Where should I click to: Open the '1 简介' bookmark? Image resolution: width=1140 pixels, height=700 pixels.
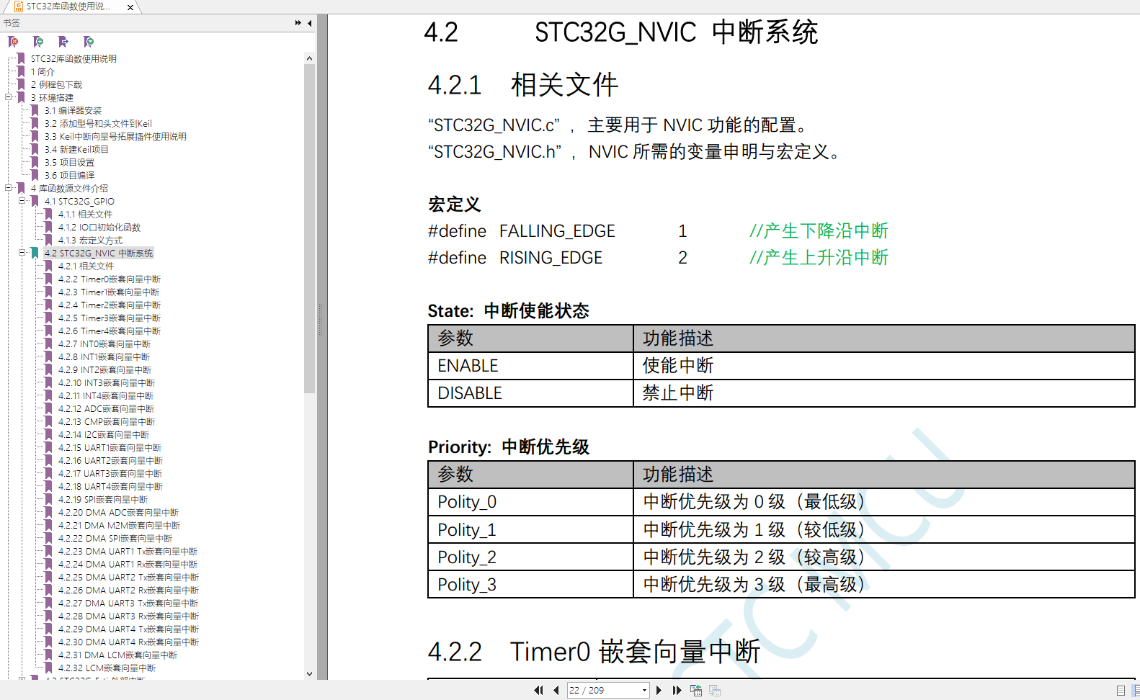43,71
